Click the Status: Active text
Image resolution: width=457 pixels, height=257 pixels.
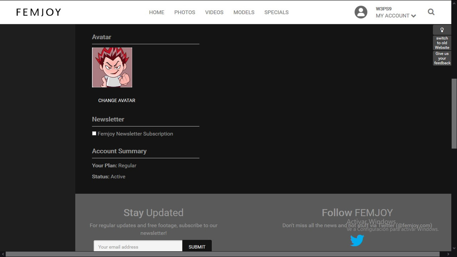(x=109, y=177)
